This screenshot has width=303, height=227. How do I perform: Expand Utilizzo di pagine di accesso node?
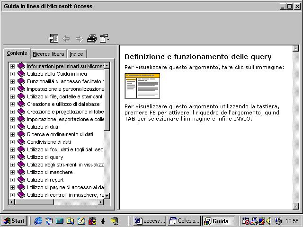pyautogui.click(x=12, y=187)
